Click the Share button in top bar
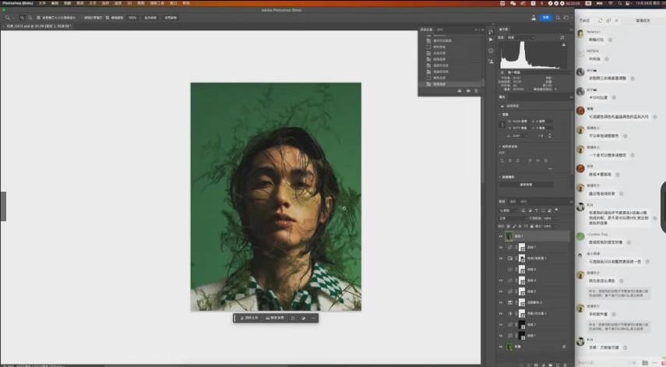This screenshot has width=666, height=367. click(x=547, y=16)
